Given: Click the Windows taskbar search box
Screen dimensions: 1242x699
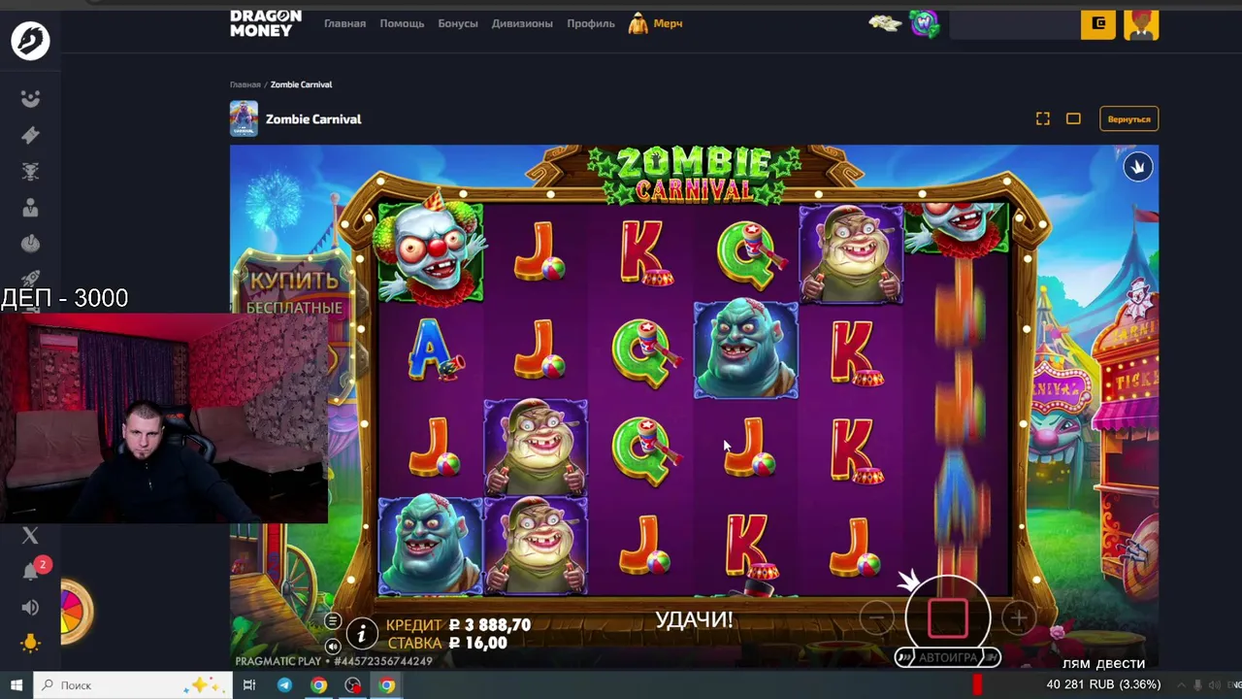Looking at the screenshot, I should [134, 685].
